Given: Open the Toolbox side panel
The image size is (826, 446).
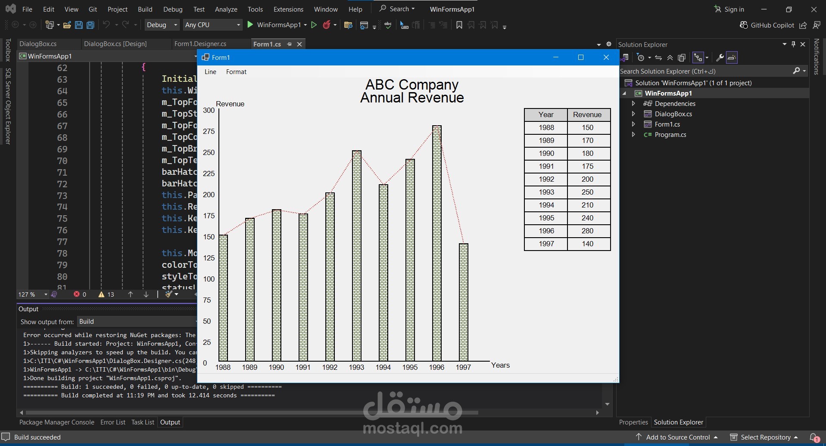Looking at the screenshot, I should pyautogui.click(x=8, y=50).
